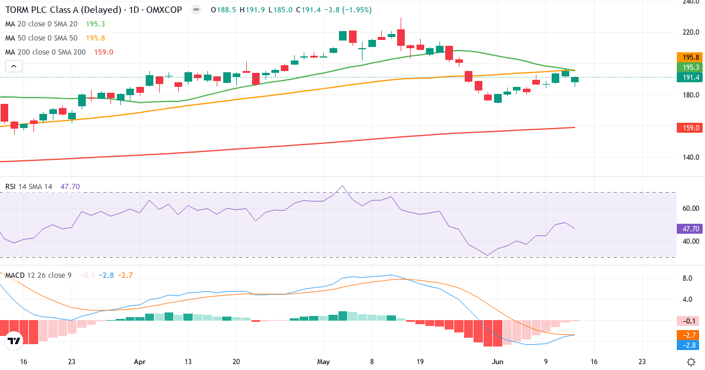The height and width of the screenshot is (370, 705).
Task: Select the RSI 14 SMA 14 indicator legend
Action: pyautogui.click(x=29, y=187)
